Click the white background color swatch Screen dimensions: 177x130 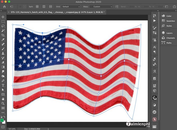[x=4, y=123]
